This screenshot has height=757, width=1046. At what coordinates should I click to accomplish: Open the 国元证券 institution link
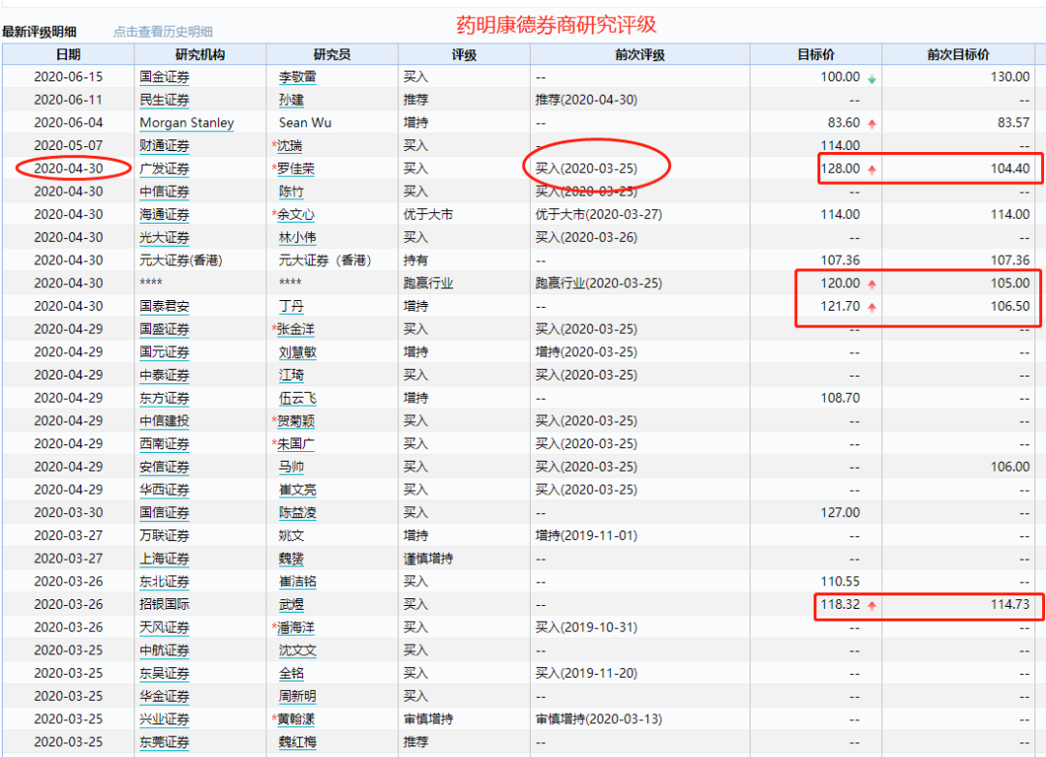tap(164, 352)
